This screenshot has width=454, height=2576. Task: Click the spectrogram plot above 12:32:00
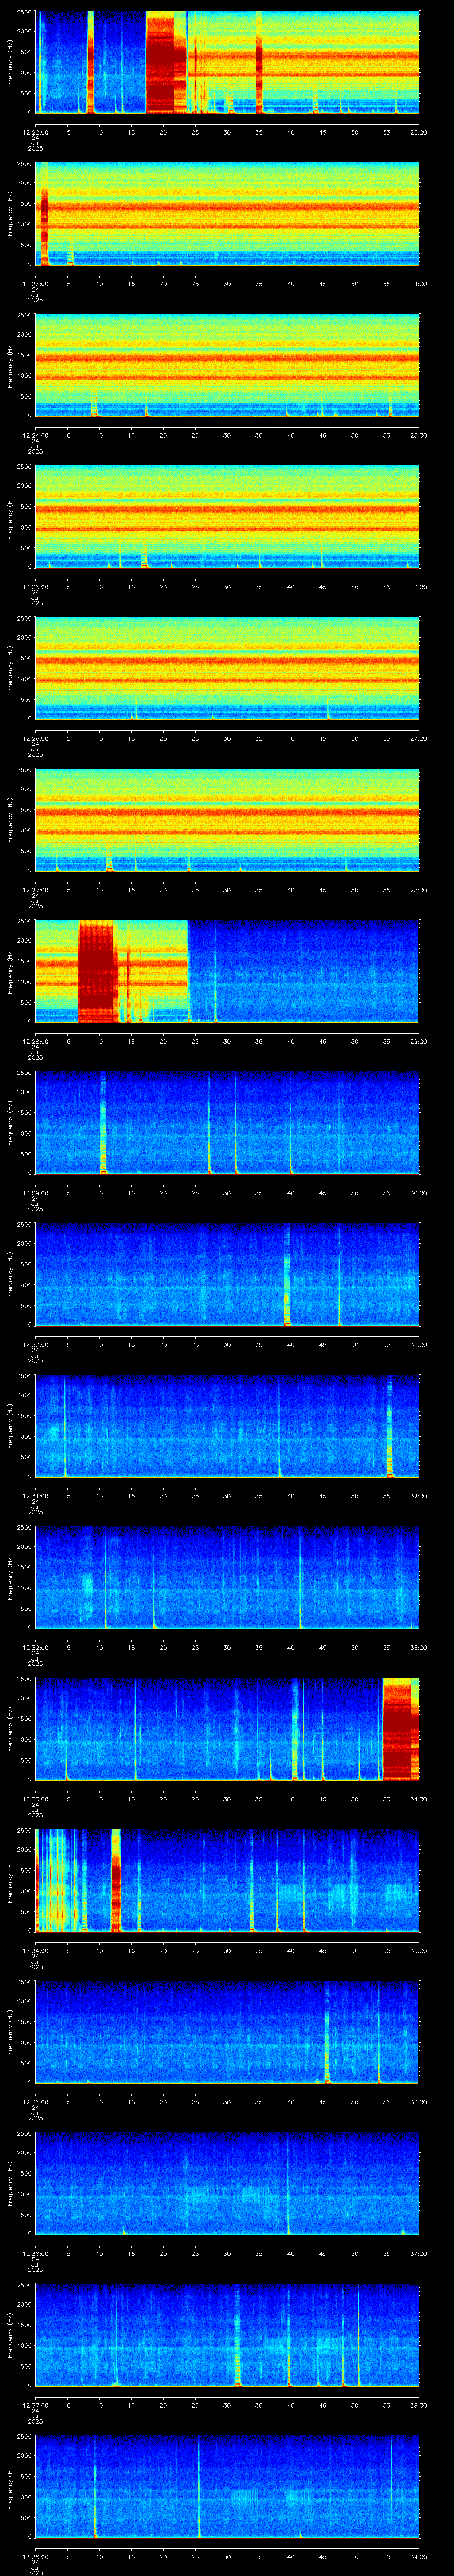(227, 1579)
